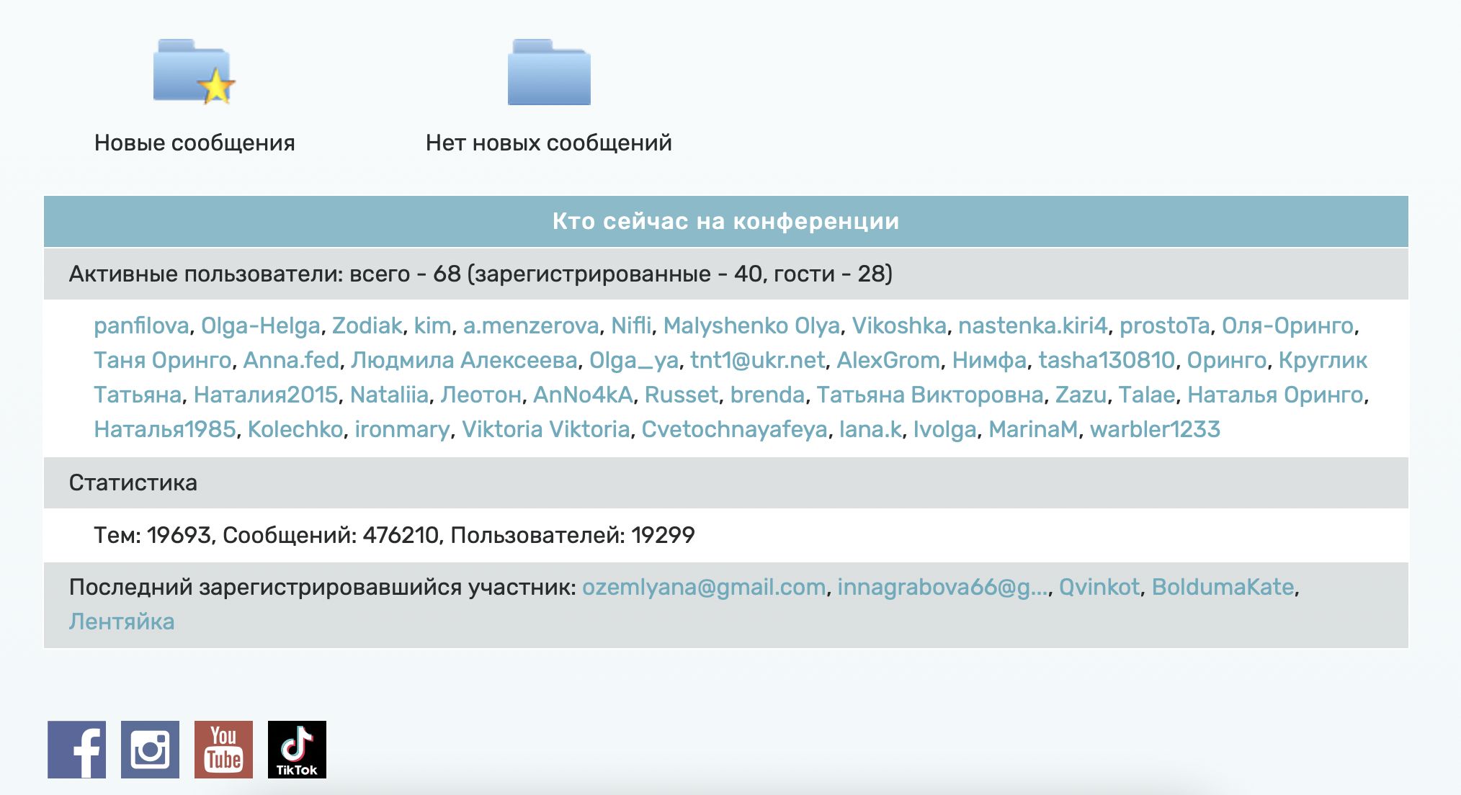Open the Instagram social icon
The height and width of the screenshot is (795, 1461).
(x=150, y=750)
